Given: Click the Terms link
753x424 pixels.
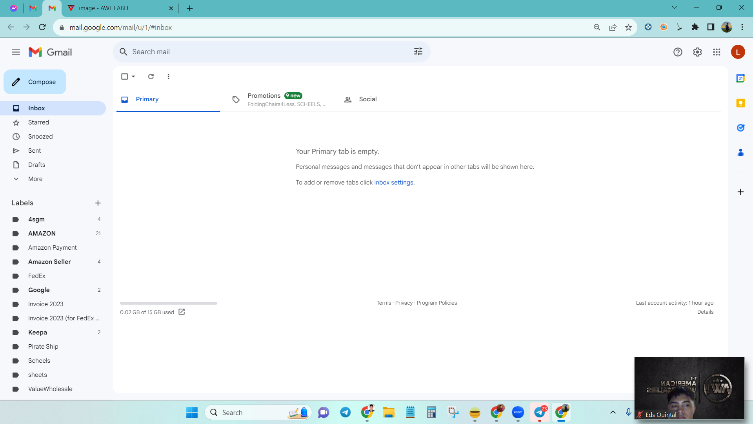Looking at the screenshot, I should (x=384, y=303).
